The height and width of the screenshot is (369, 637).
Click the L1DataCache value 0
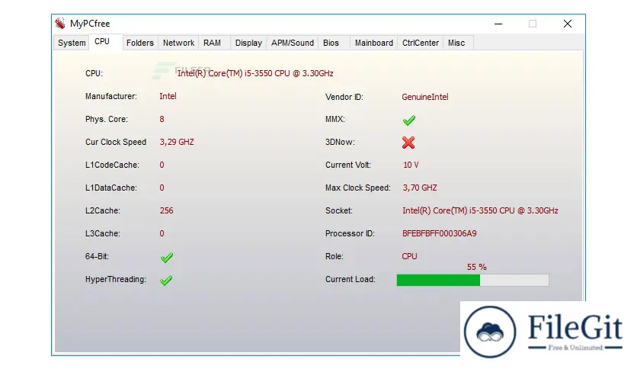tap(162, 188)
